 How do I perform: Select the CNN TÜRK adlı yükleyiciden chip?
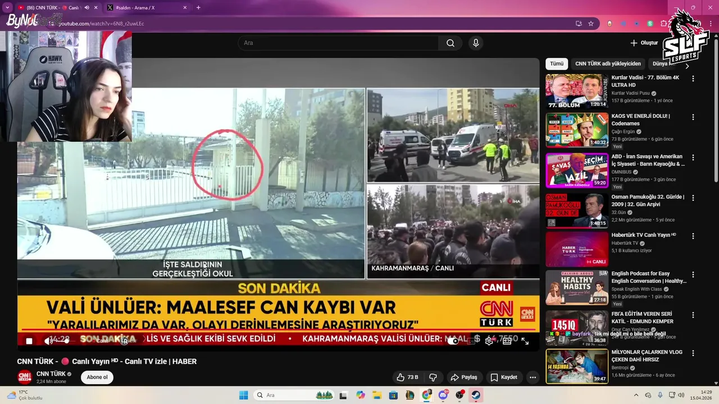[608, 64]
